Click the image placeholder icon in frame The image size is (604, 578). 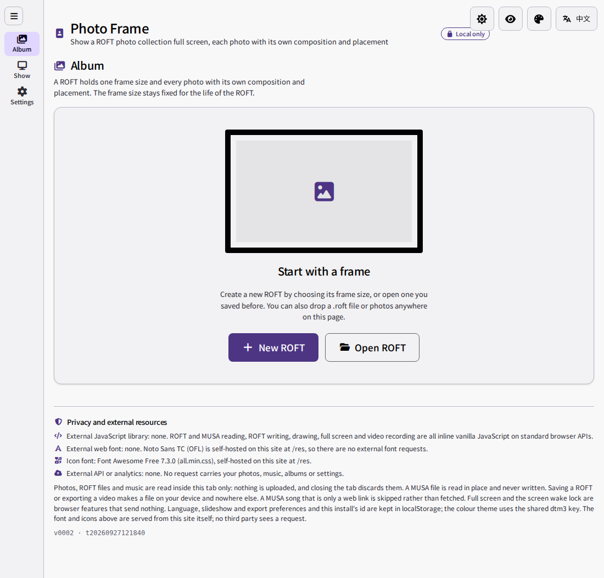tap(324, 192)
